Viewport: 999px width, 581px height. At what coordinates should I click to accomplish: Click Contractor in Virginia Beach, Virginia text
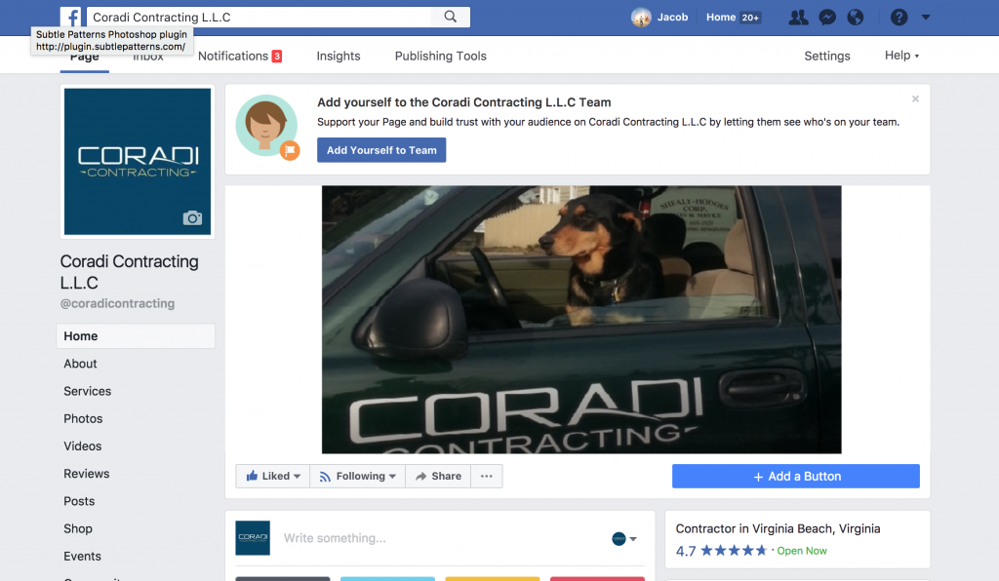pyautogui.click(x=778, y=528)
